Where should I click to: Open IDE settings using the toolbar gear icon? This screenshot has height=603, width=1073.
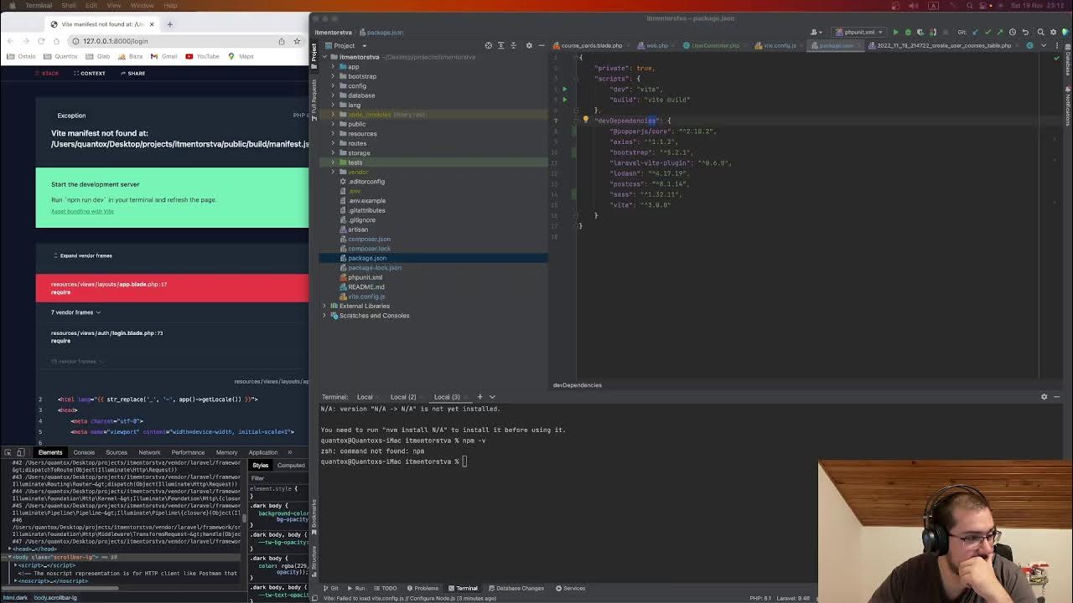click(1054, 32)
